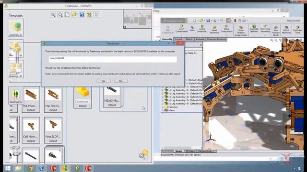Viewport: 307px width, 172px height.
Task: Click No in the Treehouse backup dialog
Action: [x=120, y=81]
